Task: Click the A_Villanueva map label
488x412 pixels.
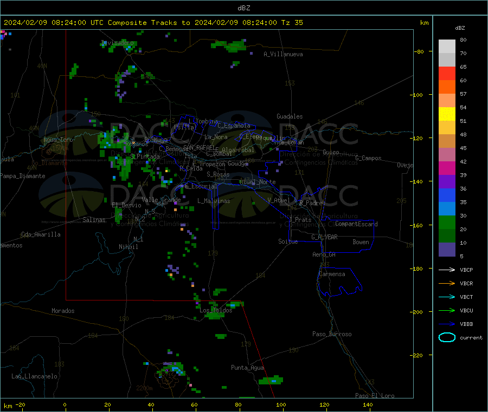Action: coord(283,54)
